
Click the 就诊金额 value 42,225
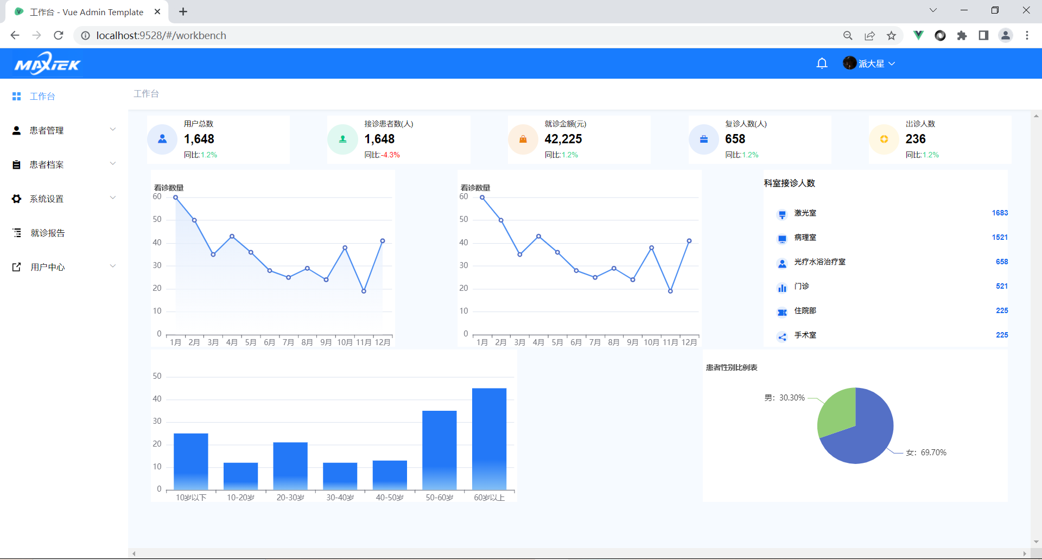[563, 139]
